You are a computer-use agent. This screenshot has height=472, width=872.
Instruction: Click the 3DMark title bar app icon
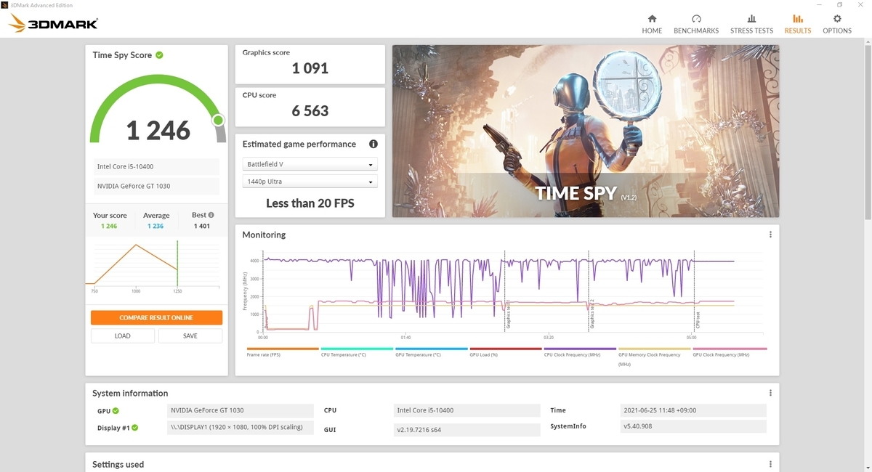coord(6,4)
